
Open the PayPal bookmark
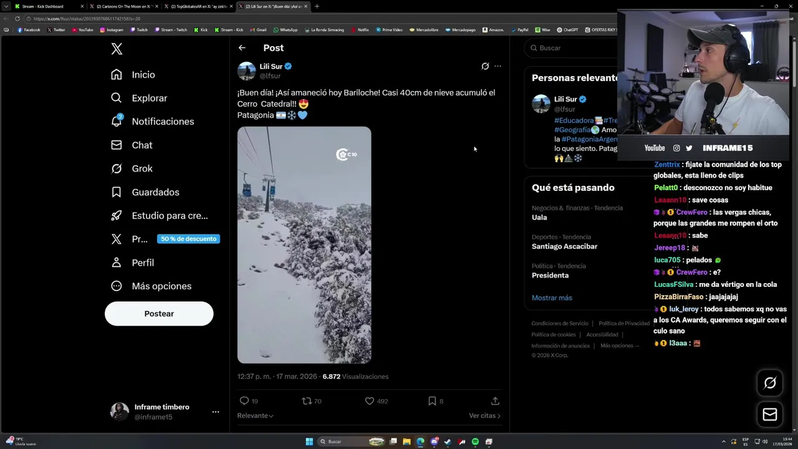click(x=519, y=30)
